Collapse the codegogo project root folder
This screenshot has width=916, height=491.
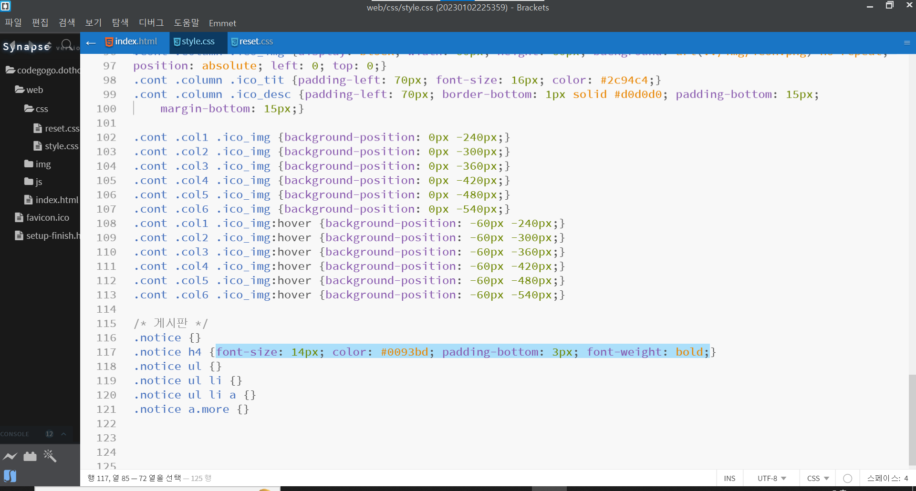tap(43, 70)
